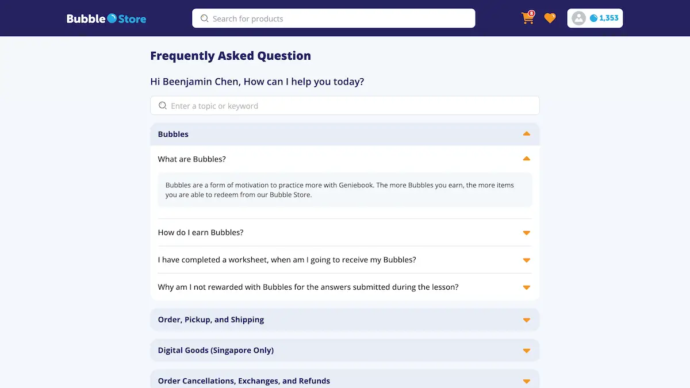Open the How do I earn Bubbles? question

pos(201,232)
